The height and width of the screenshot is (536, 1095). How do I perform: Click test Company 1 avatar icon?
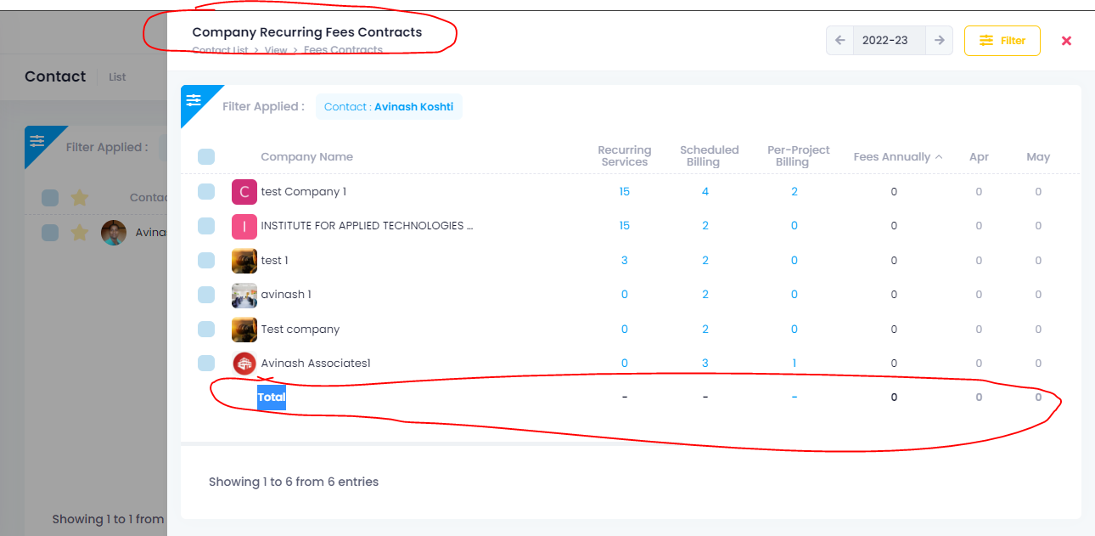click(x=244, y=192)
